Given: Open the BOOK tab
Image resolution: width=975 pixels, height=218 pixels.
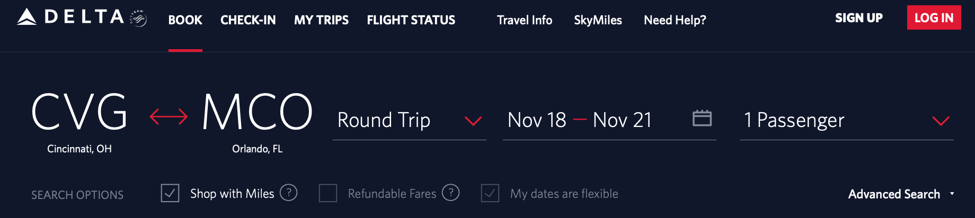Looking at the screenshot, I should pos(185,20).
